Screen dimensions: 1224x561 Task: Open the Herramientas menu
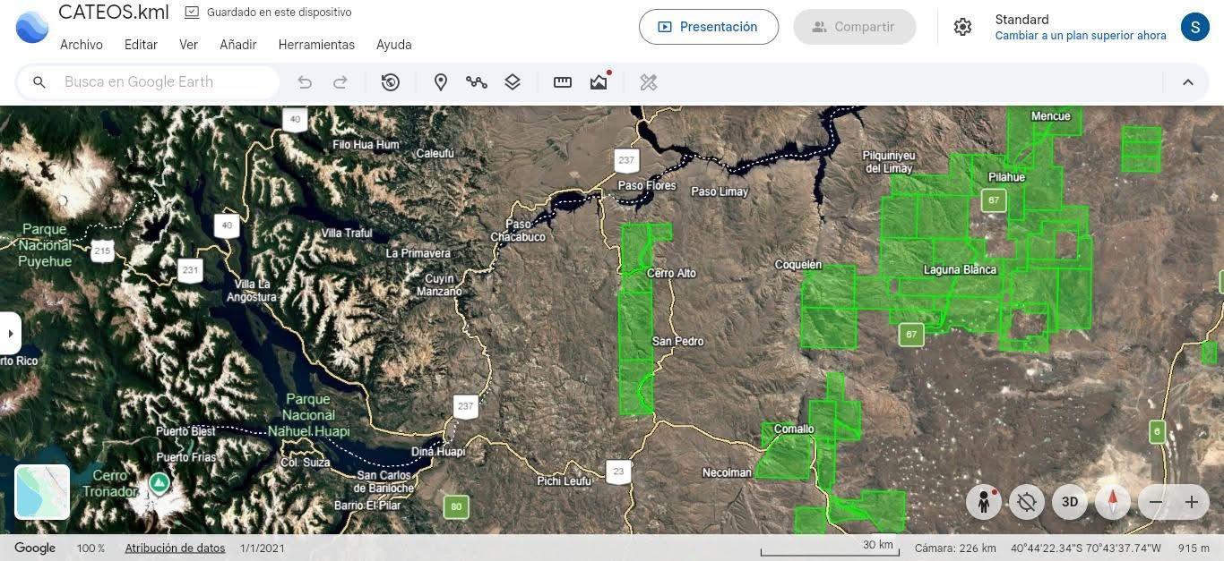(316, 45)
